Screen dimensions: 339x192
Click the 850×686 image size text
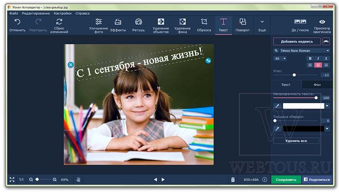tap(251, 179)
